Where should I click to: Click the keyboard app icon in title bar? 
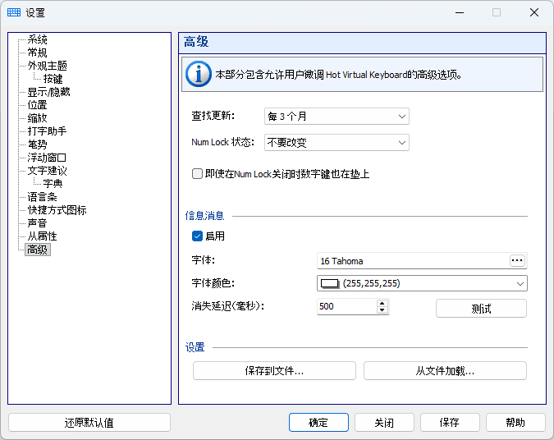14,12
